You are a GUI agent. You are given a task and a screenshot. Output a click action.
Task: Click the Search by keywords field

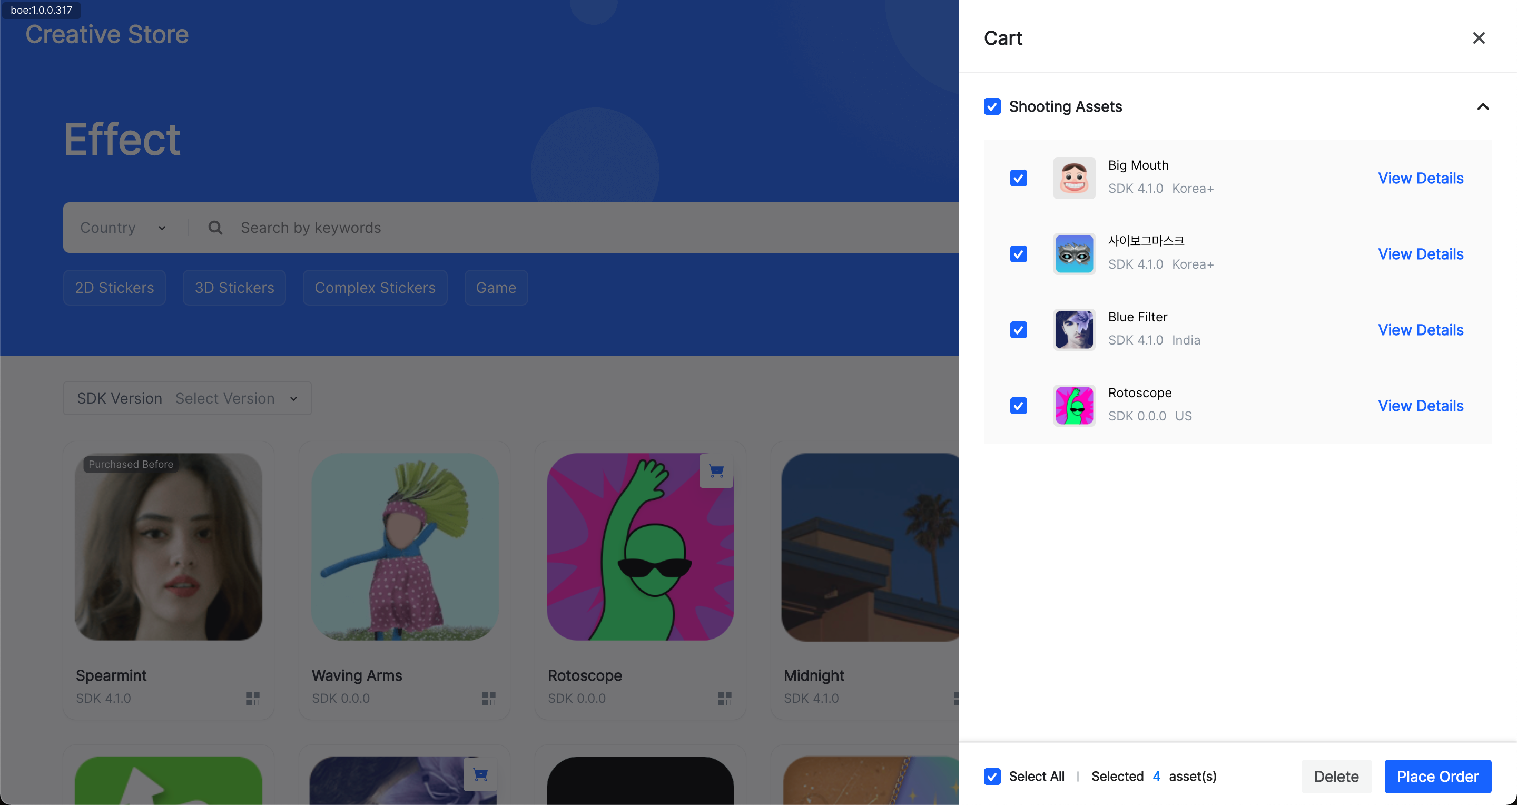click(530, 228)
